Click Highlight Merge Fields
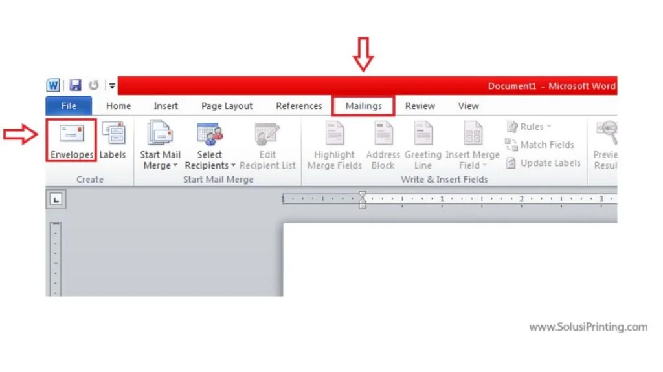Screen dimensions: 663x372 335,147
